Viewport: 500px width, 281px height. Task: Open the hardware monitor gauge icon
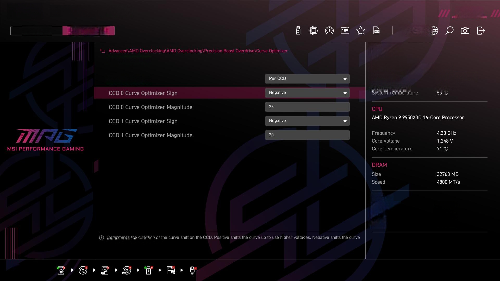click(329, 31)
